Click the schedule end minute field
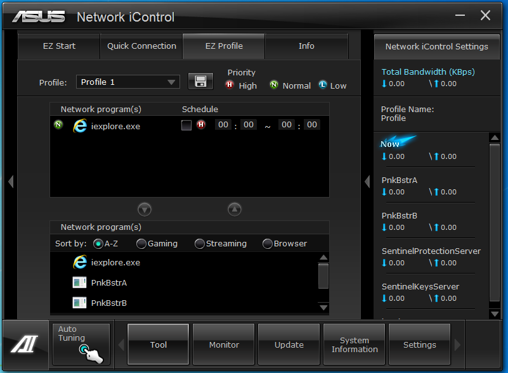The height and width of the screenshot is (373, 508). click(x=312, y=125)
